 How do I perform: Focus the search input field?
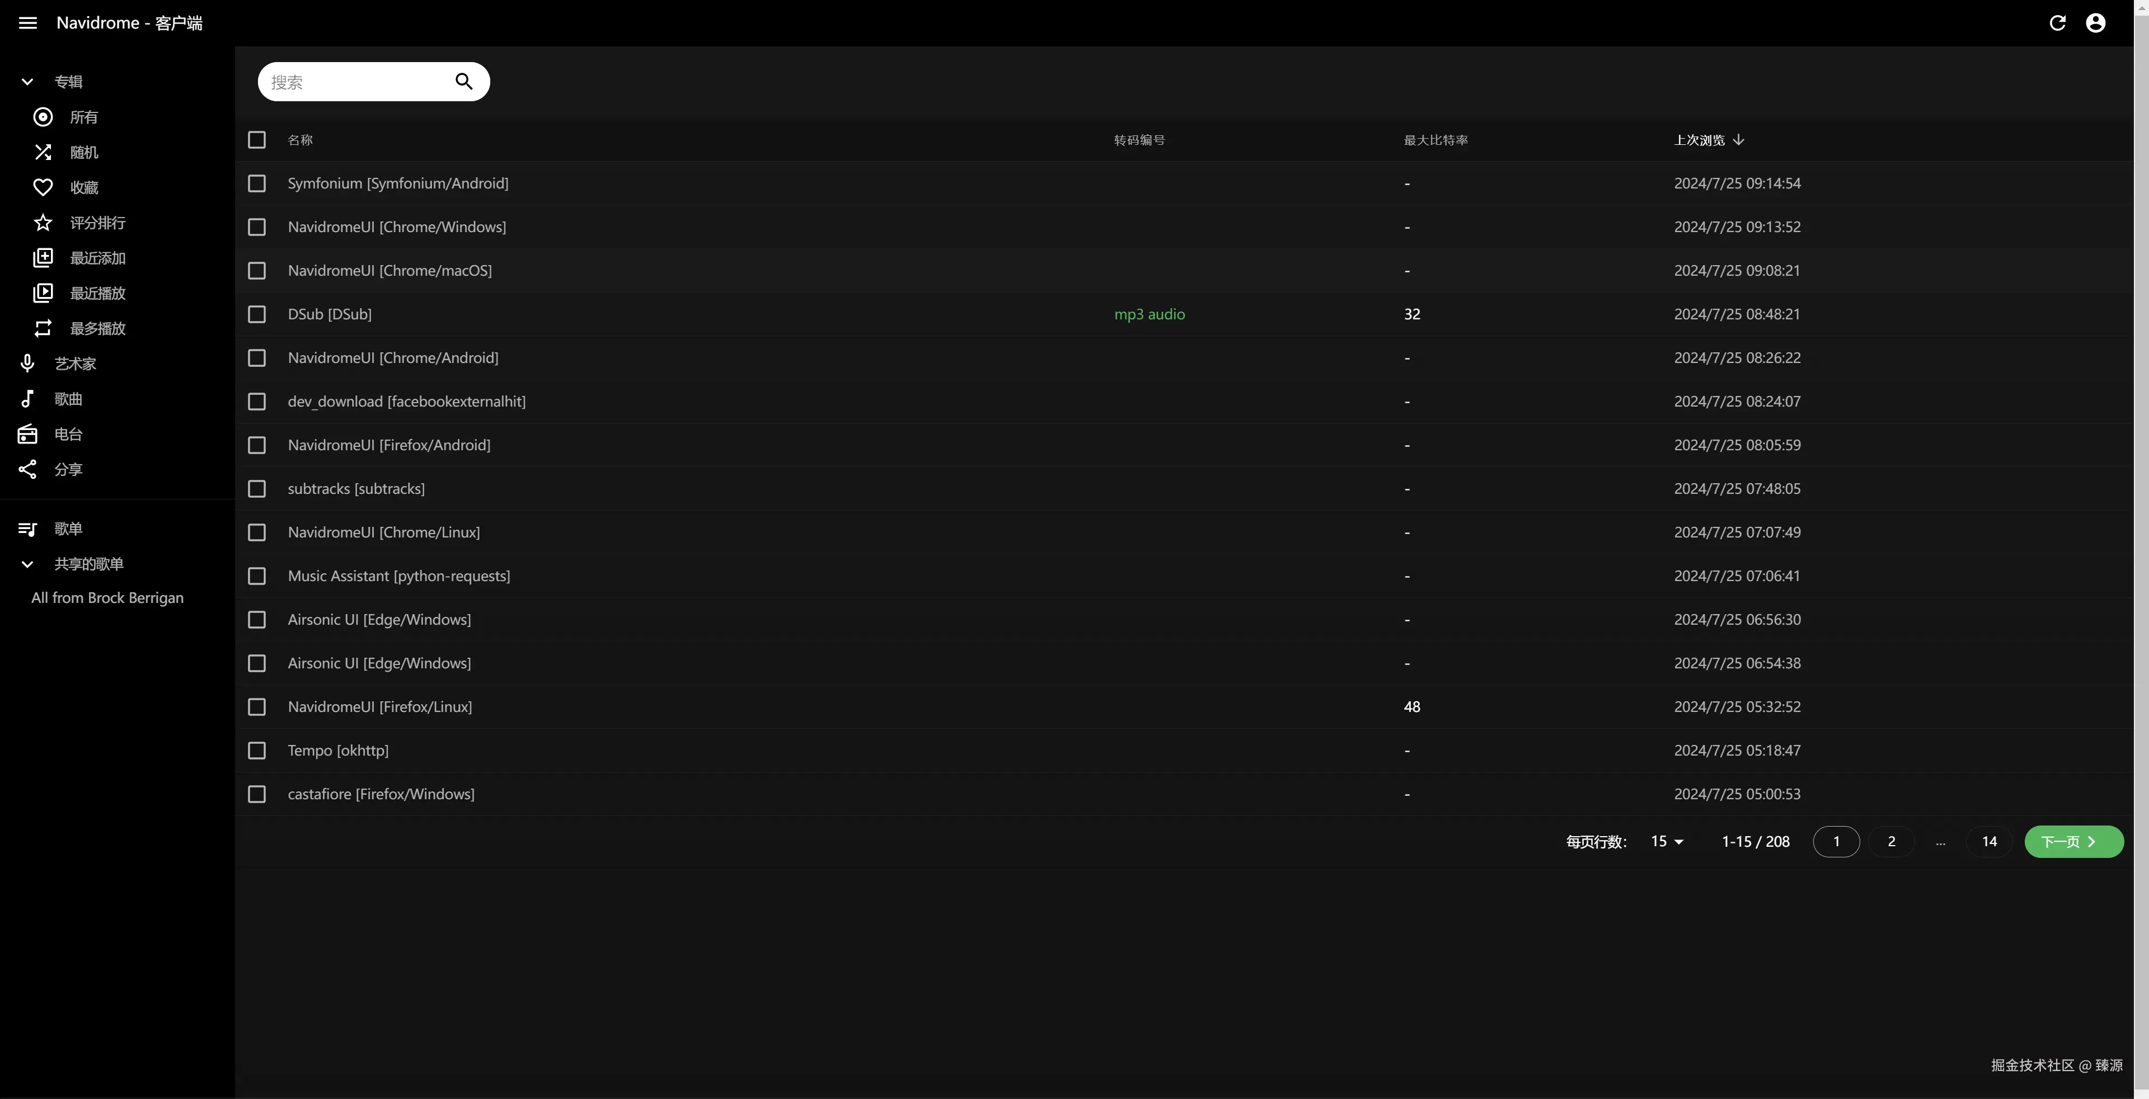coord(355,82)
